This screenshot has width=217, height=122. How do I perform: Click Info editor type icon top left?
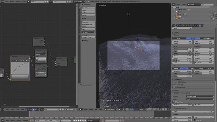click(x=3, y=2)
